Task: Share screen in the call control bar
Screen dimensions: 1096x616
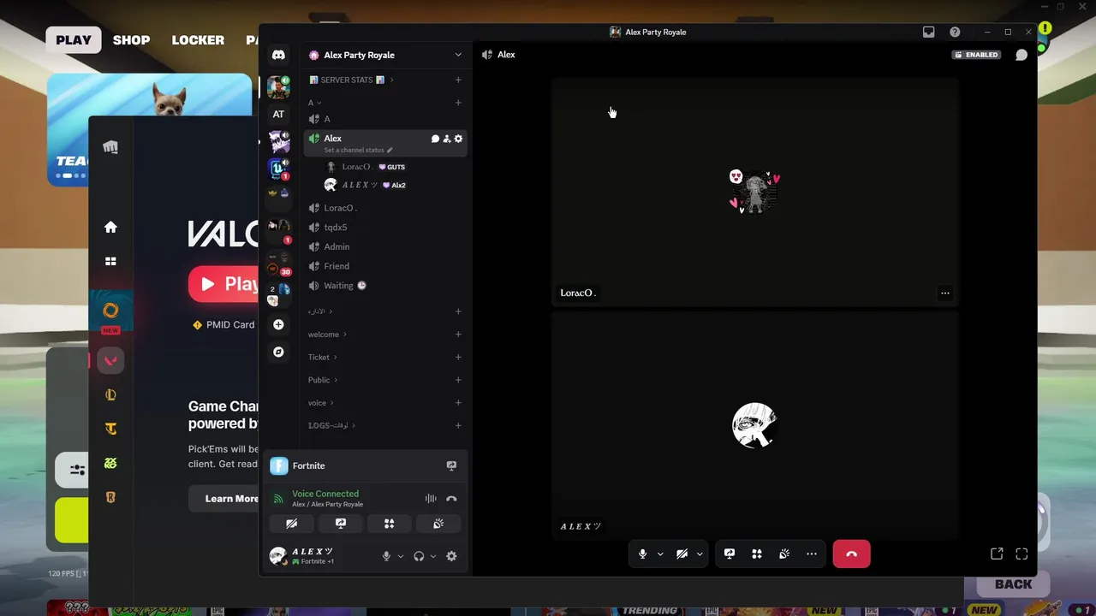Action: tap(730, 554)
